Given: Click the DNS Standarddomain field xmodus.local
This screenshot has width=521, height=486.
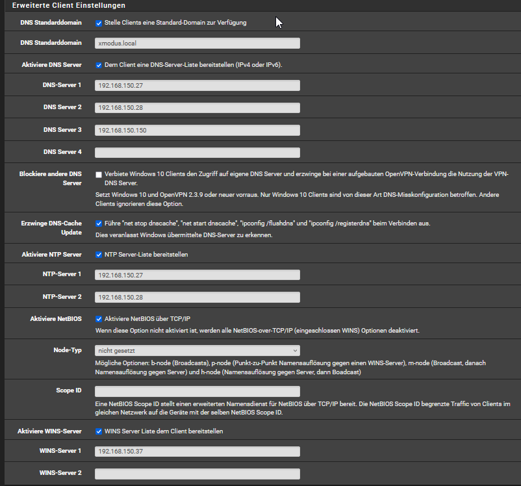Looking at the screenshot, I should click(197, 44).
